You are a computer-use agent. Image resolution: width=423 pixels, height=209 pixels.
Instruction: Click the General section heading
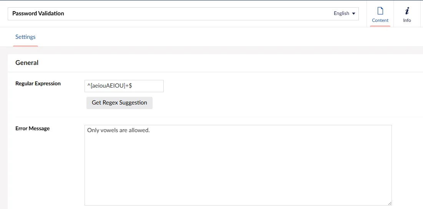pos(27,63)
